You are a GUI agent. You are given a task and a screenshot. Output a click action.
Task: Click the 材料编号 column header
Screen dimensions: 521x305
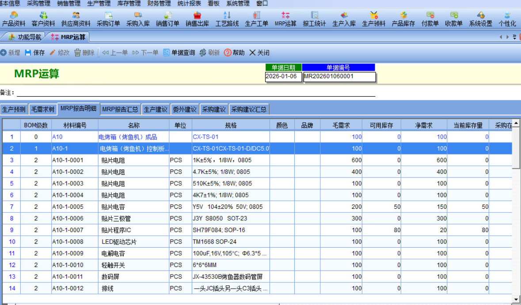(x=75, y=125)
